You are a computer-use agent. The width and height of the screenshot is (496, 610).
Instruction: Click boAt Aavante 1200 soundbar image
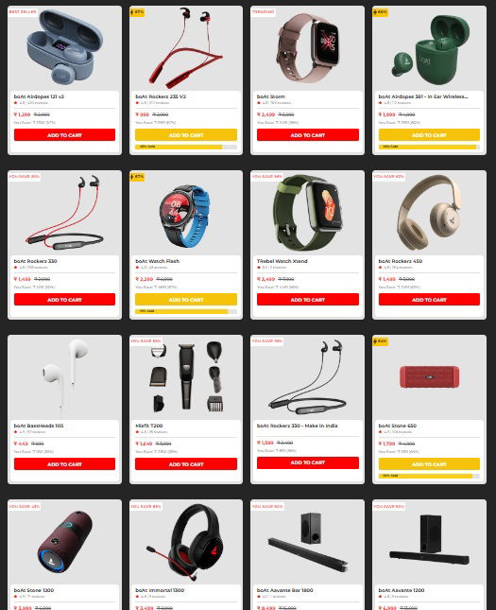tap(429, 540)
